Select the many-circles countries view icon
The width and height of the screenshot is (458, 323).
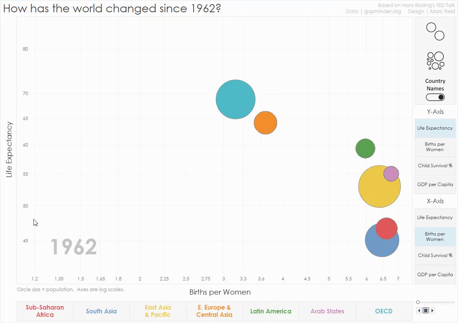(x=435, y=61)
